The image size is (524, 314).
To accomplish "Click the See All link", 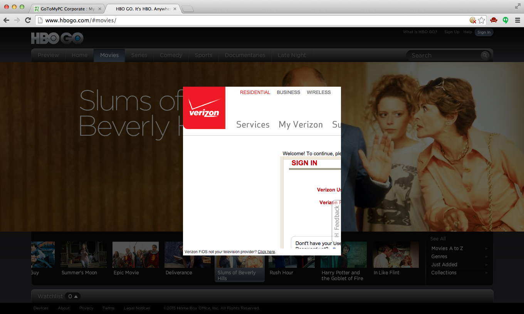I will (x=438, y=239).
